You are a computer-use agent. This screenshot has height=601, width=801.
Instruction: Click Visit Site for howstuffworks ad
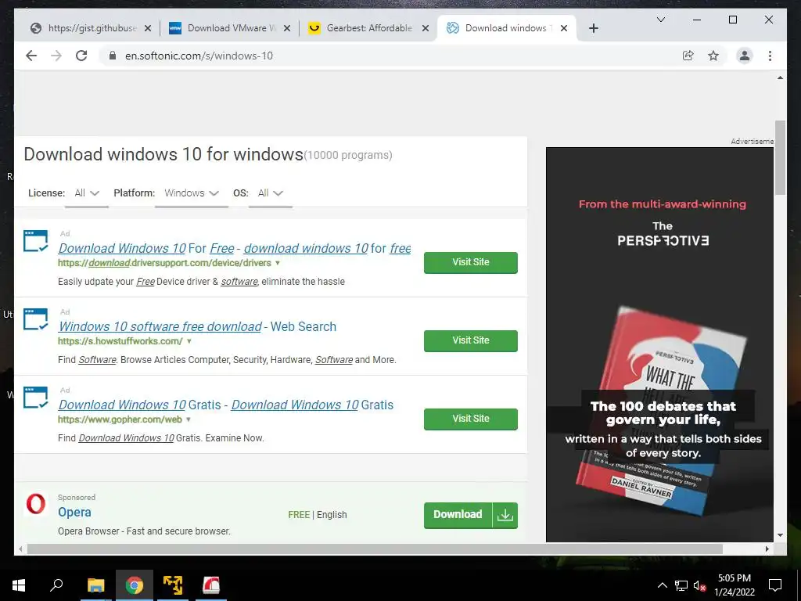470,340
